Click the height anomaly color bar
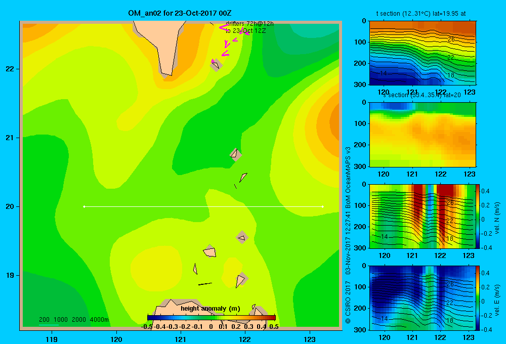Viewport: 506px width, 344px height. pos(212,318)
